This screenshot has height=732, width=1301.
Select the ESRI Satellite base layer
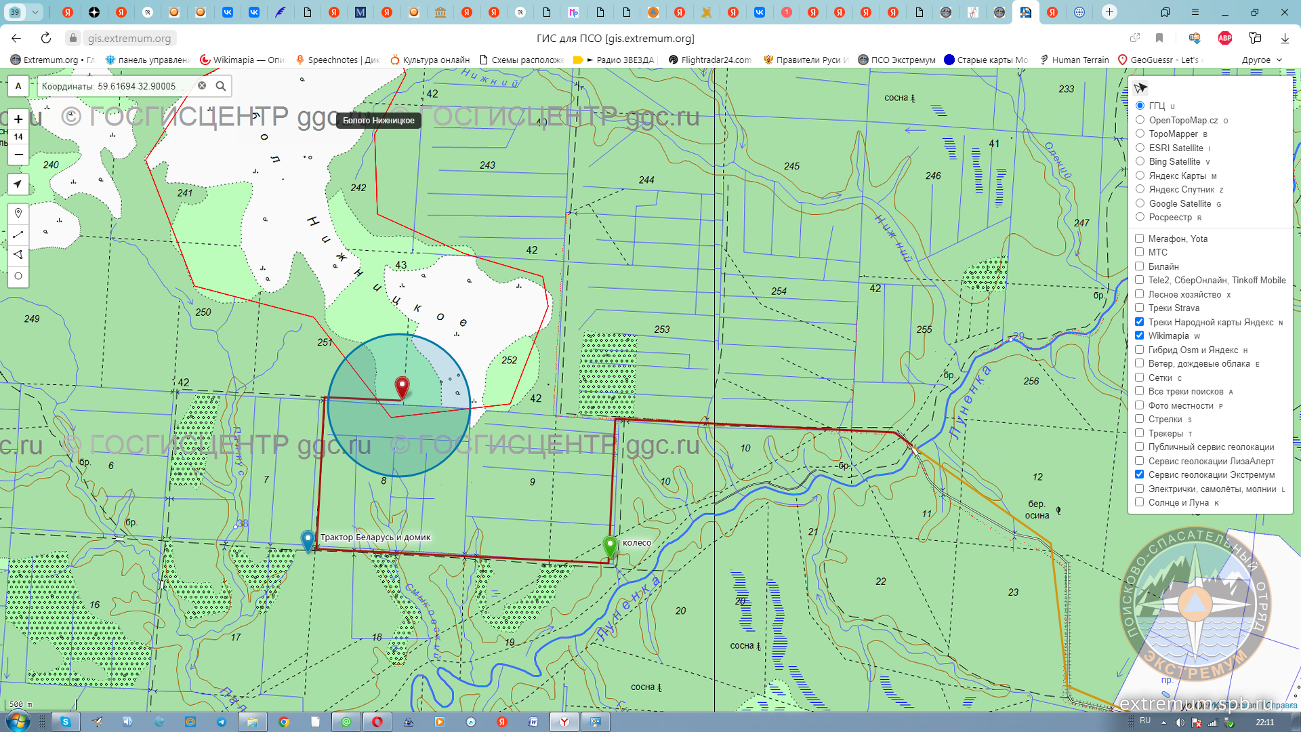pyautogui.click(x=1140, y=148)
